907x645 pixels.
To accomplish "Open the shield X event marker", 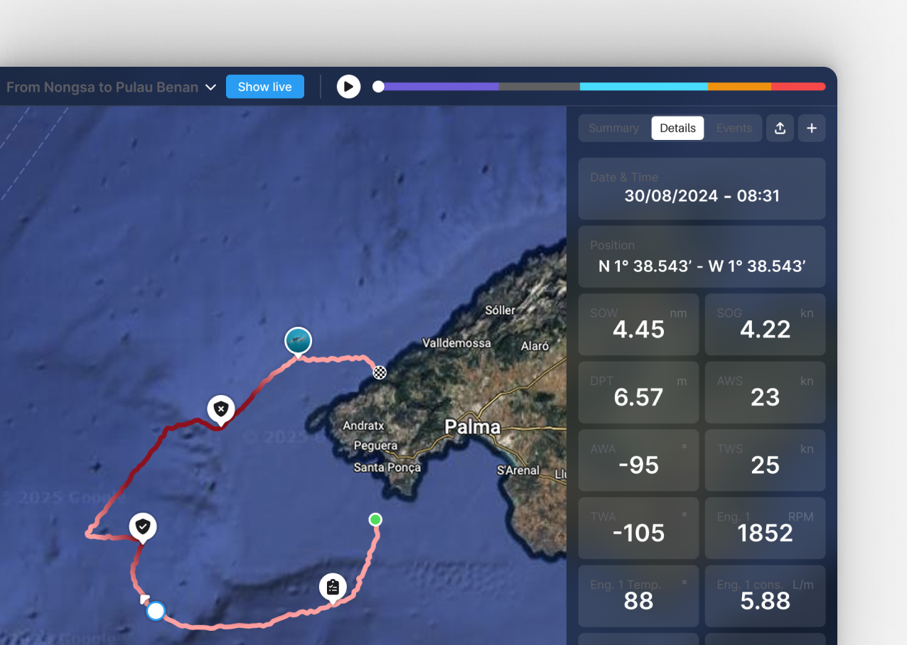I will point(221,410).
